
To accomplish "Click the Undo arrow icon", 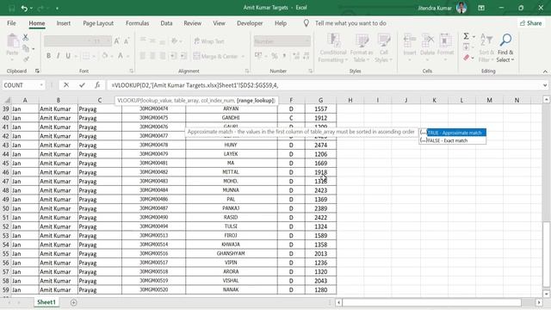I will click(x=24, y=8).
